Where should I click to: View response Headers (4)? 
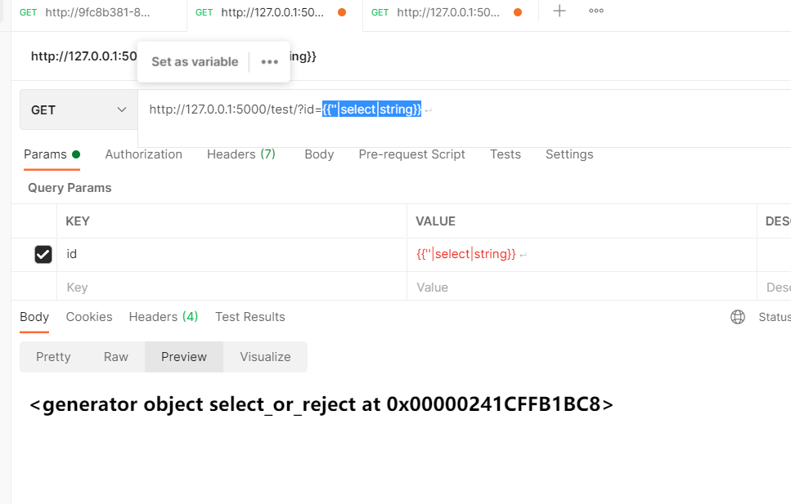pos(163,317)
